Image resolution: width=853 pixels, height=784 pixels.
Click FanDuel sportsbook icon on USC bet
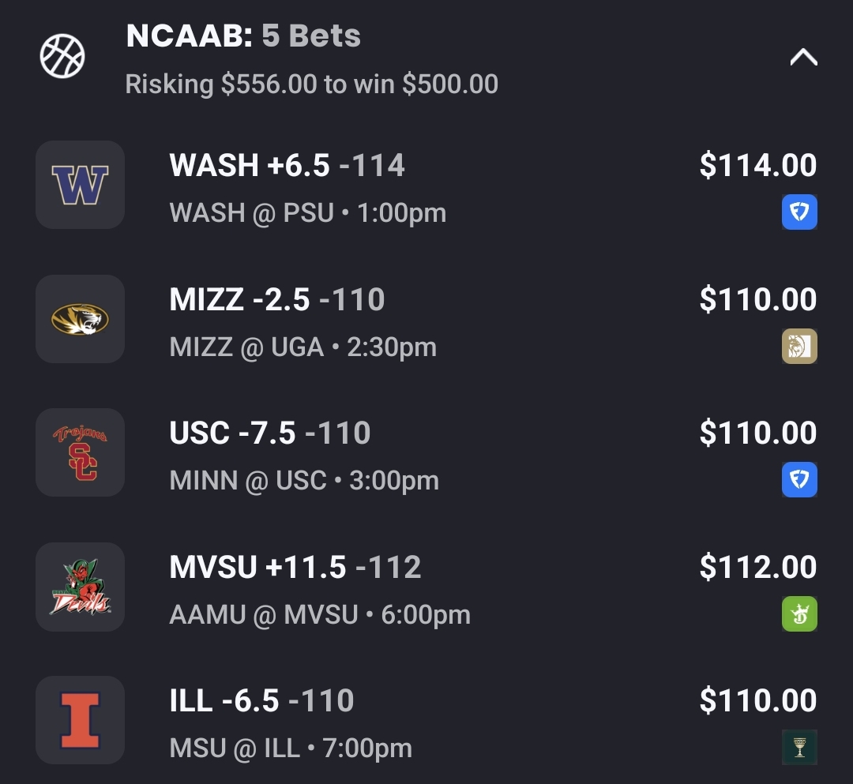799,480
